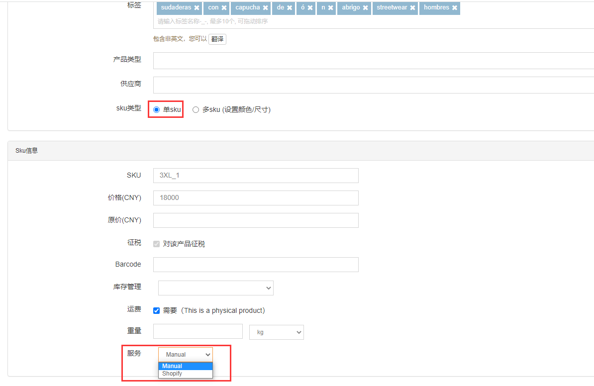Remove the 'con' tag via its x icon

tap(224, 8)
